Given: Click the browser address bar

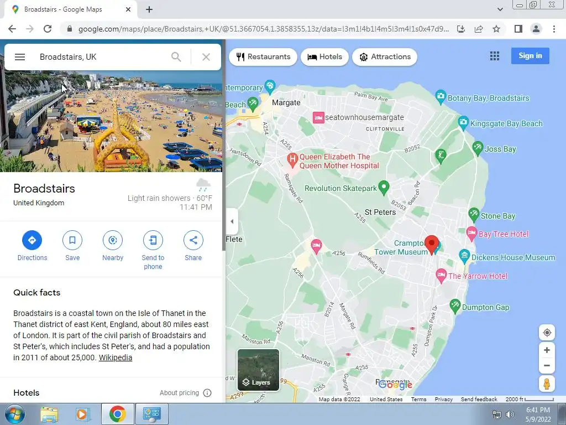Looking at the screenshot, I should coord(264,29).
